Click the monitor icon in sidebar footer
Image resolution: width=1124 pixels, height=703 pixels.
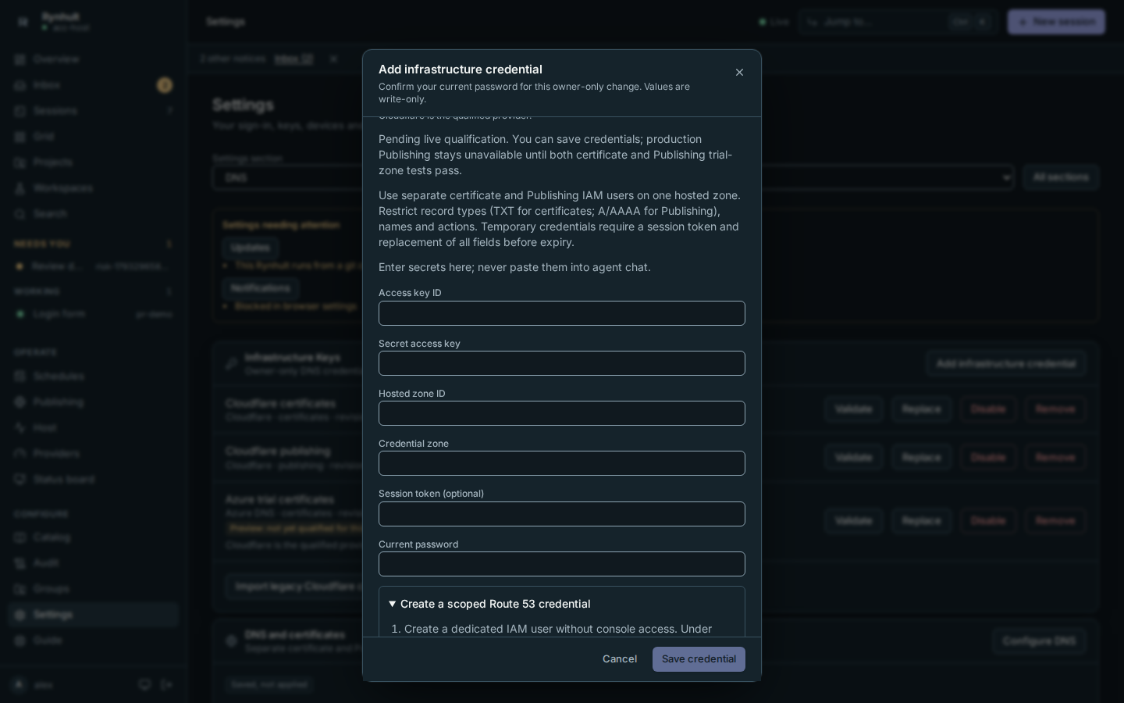(x=144, y=685)
